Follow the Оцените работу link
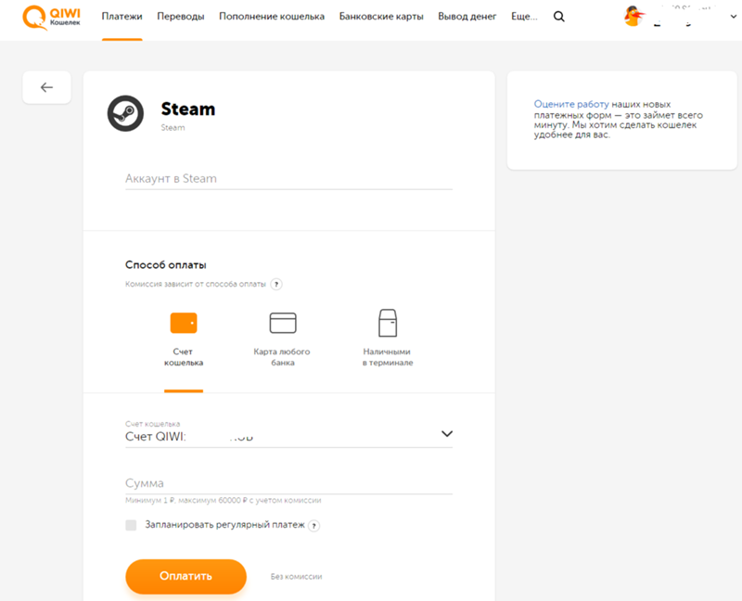 tap(571, 104)
